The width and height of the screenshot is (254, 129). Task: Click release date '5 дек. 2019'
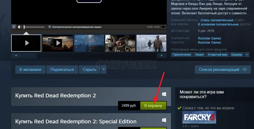[206, 31]
